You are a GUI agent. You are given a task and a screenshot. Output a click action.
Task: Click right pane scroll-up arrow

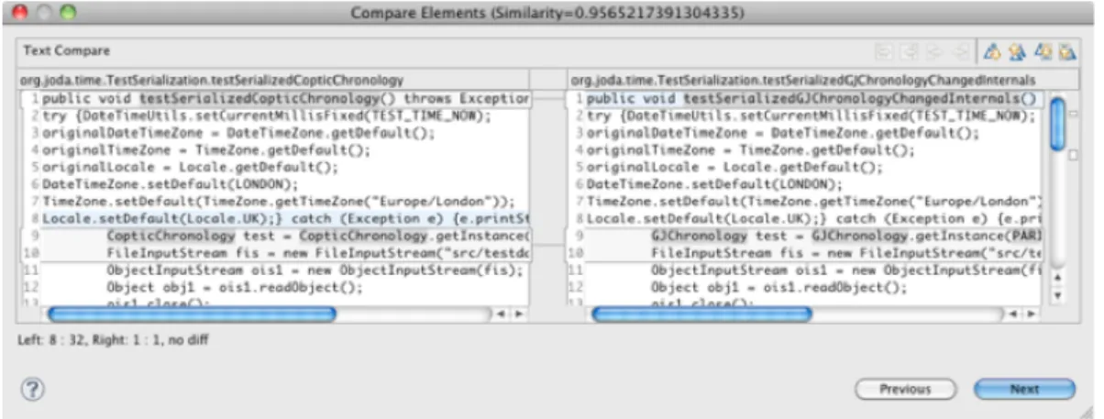1057,277
